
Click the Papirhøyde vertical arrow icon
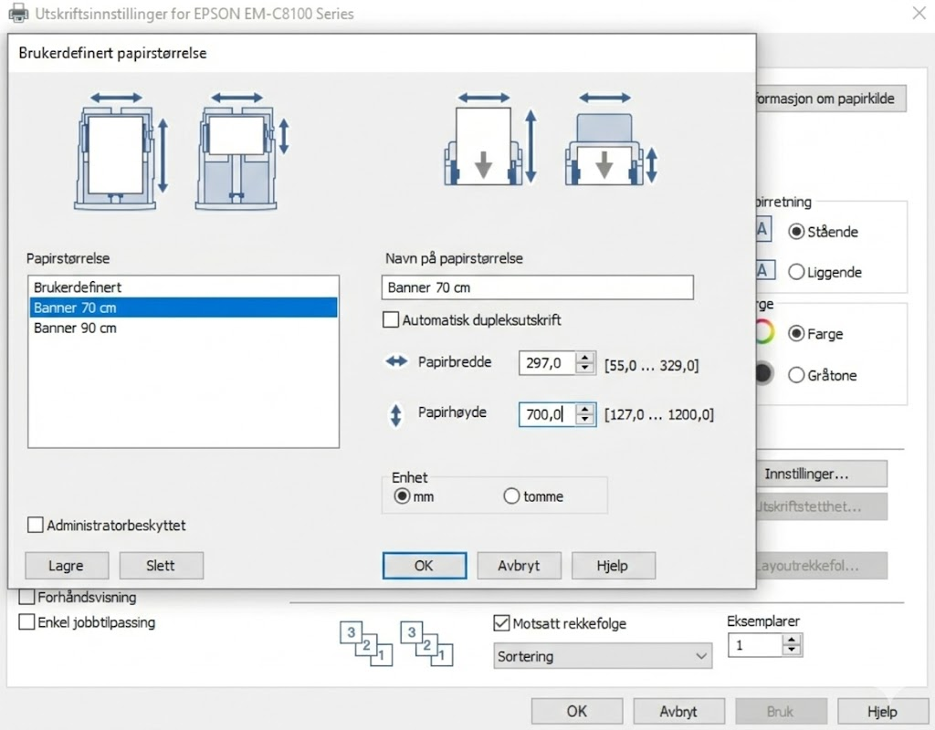click(x=396, y=416)
